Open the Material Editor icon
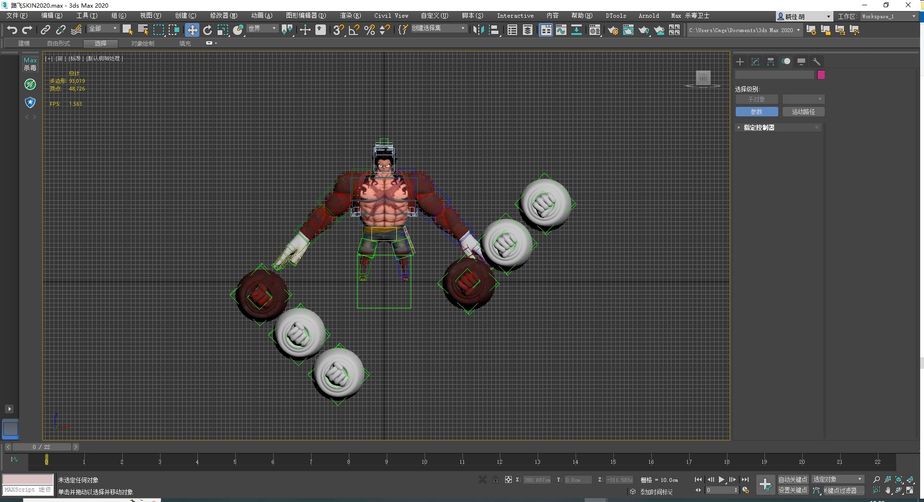Viewport: 924px width, 502px height. pos(595,30)
